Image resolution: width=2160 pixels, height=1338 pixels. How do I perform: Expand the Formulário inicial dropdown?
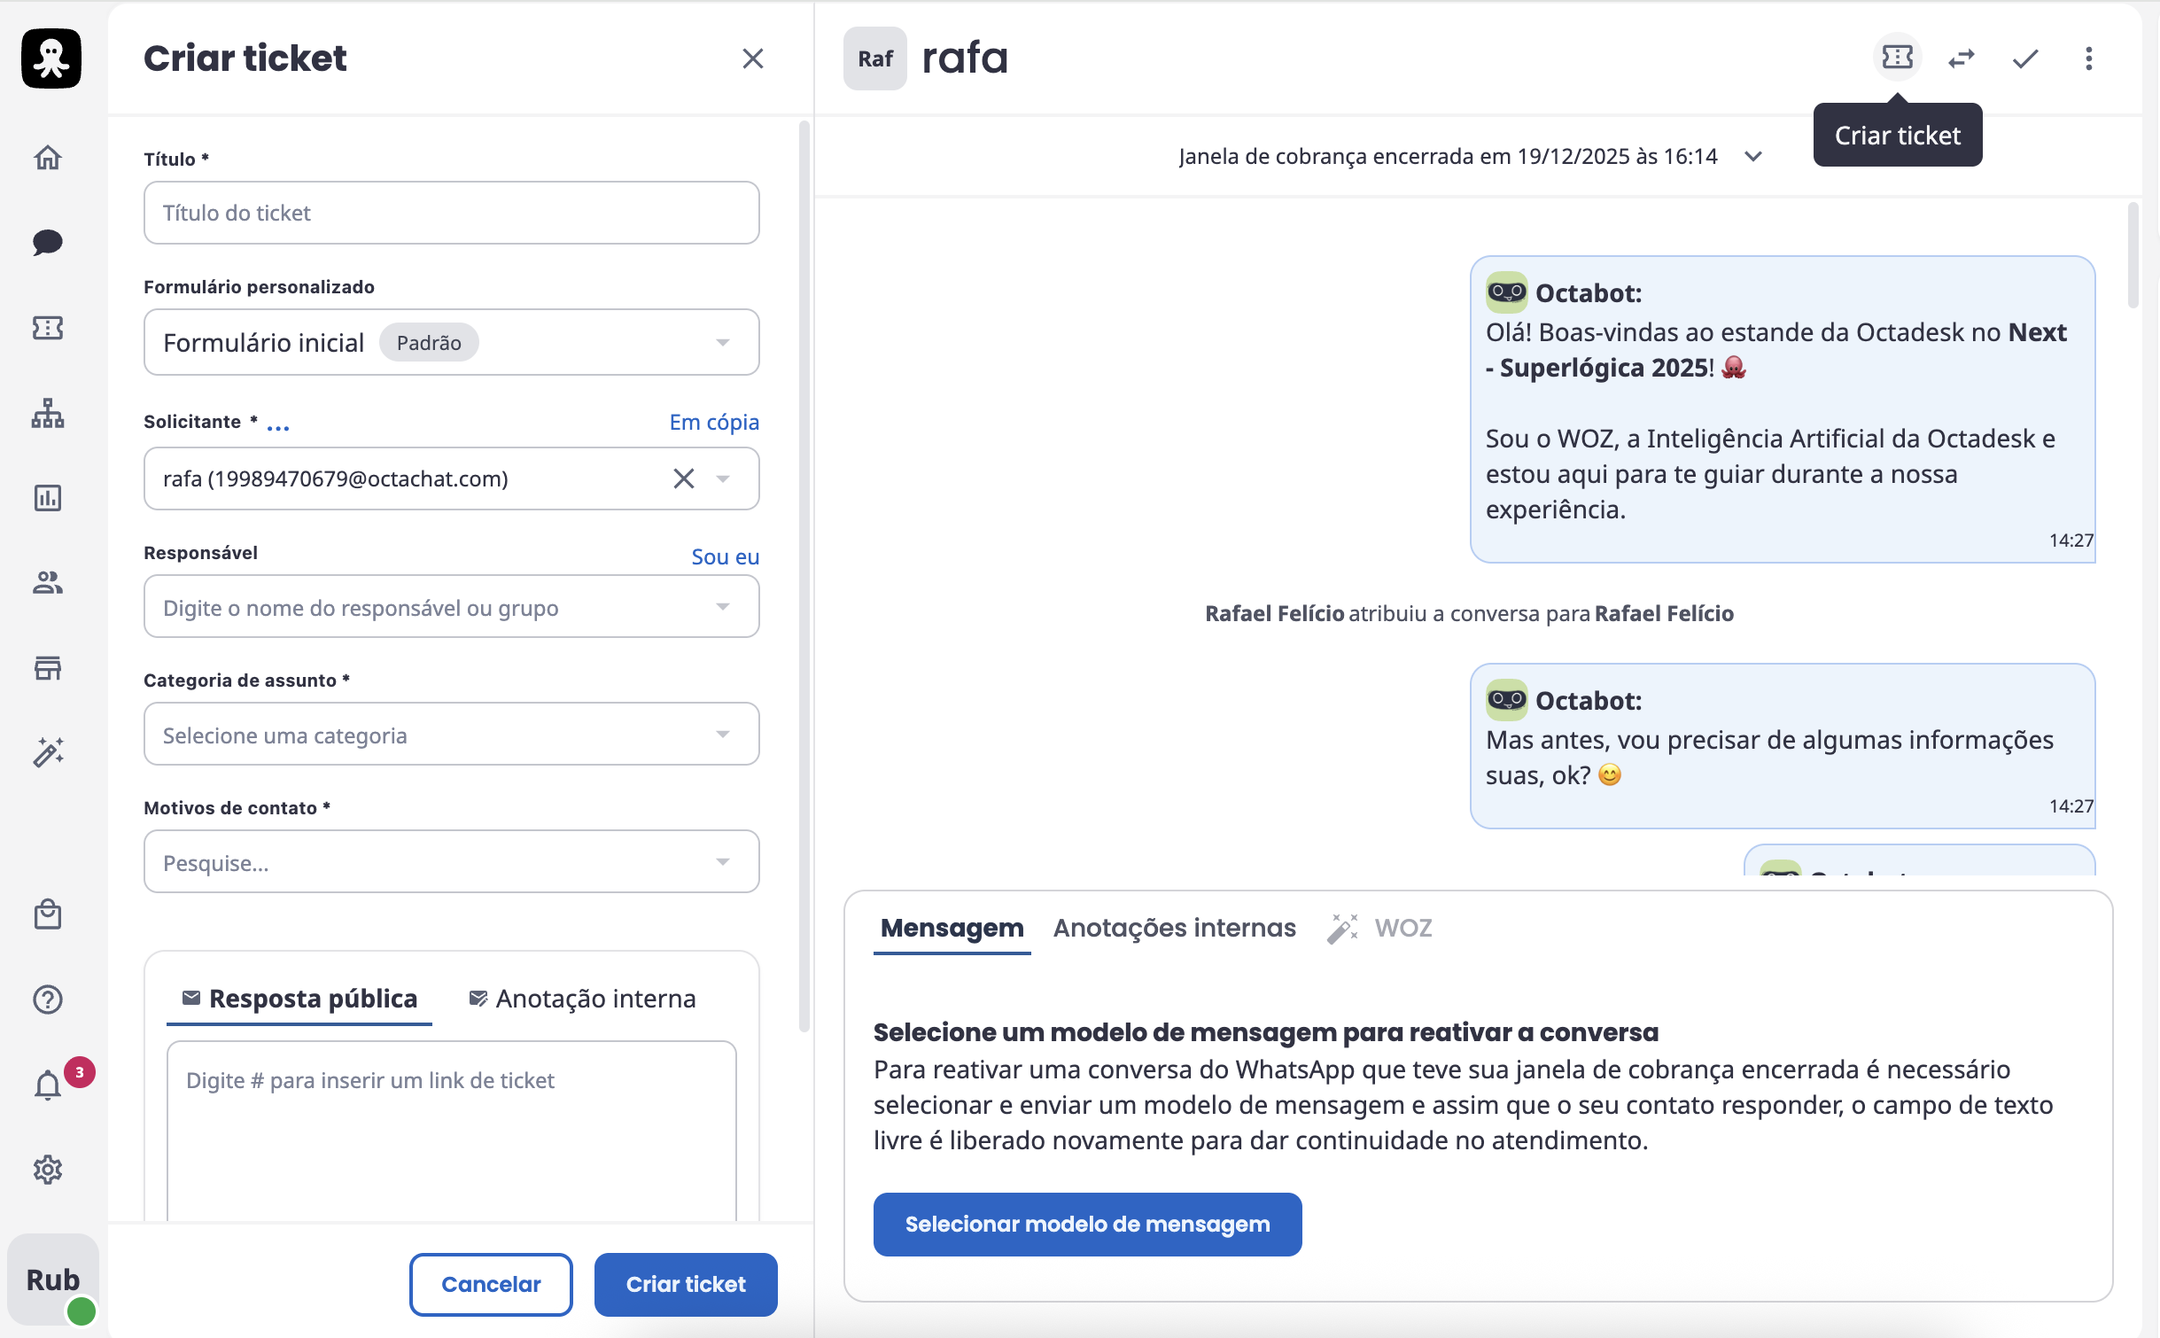coord(723,343)
